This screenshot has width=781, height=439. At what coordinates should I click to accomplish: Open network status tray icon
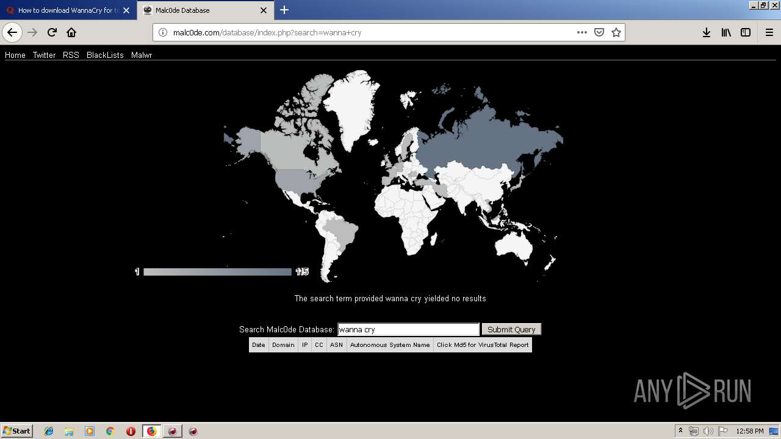[x=694, y=431]
